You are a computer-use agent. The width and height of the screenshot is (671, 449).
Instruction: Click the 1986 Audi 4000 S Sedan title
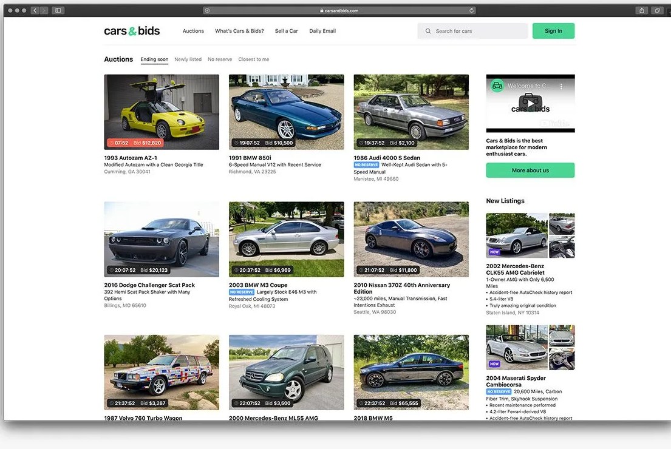[387, 158]
